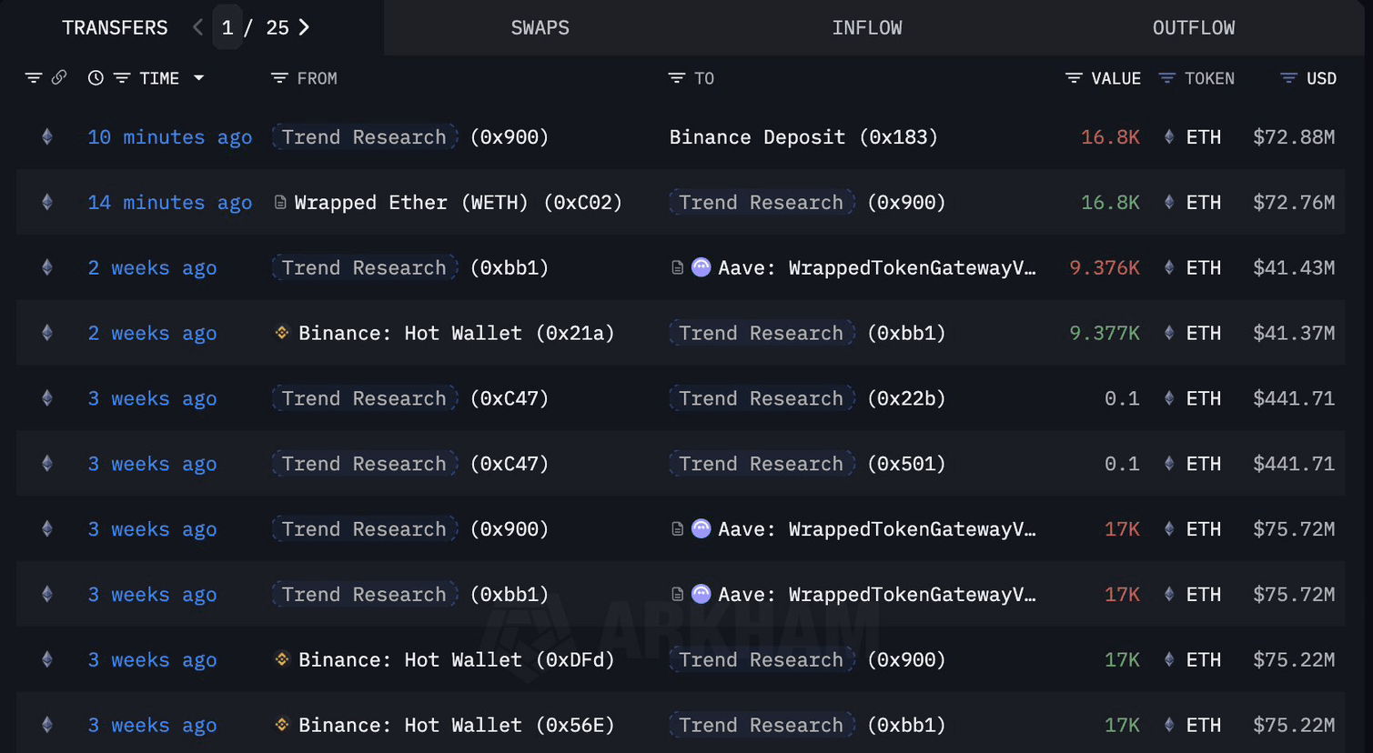Open the Binance: Hot Wallet (0x56E) address

pos(457,726)
